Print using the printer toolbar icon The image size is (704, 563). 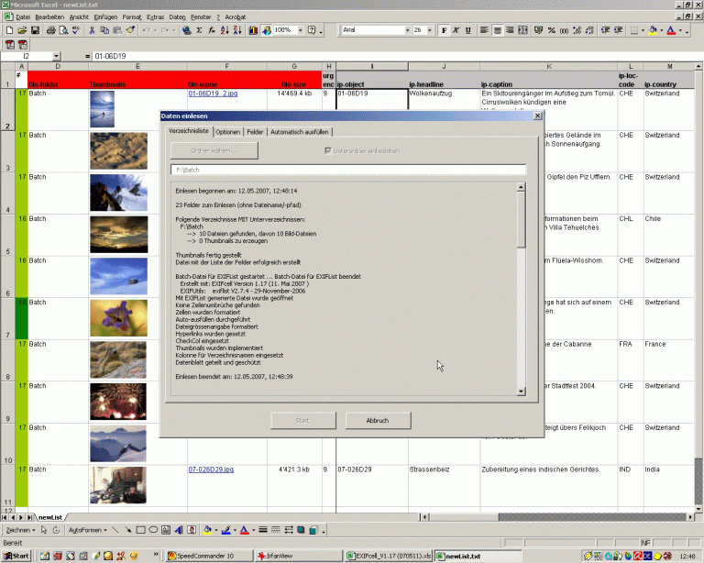click(x=50, y=30)
